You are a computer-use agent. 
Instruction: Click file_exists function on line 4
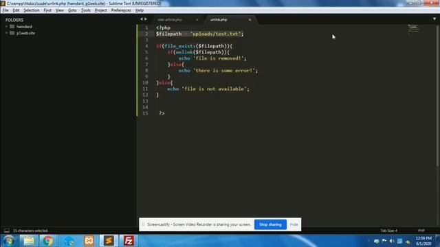(180, 46)
